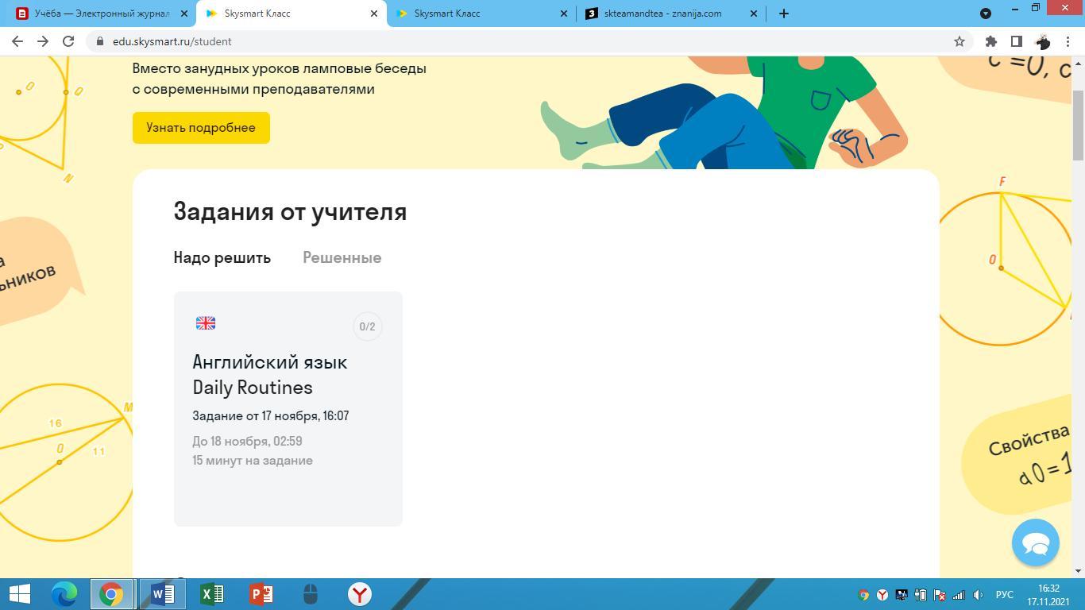The height and width of the screenshot is (610, 1085).
Task: Open Excel from the taskbar
Action: click(212, 594)
